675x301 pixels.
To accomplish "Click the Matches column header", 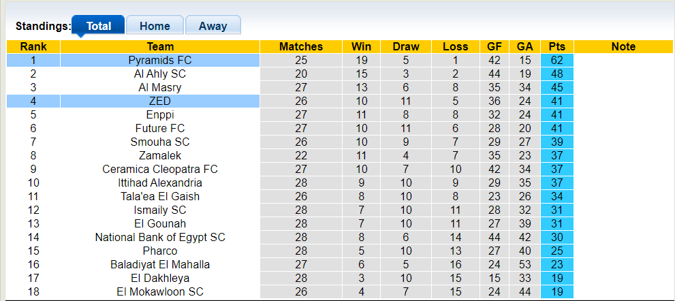I will coord(301,46).
